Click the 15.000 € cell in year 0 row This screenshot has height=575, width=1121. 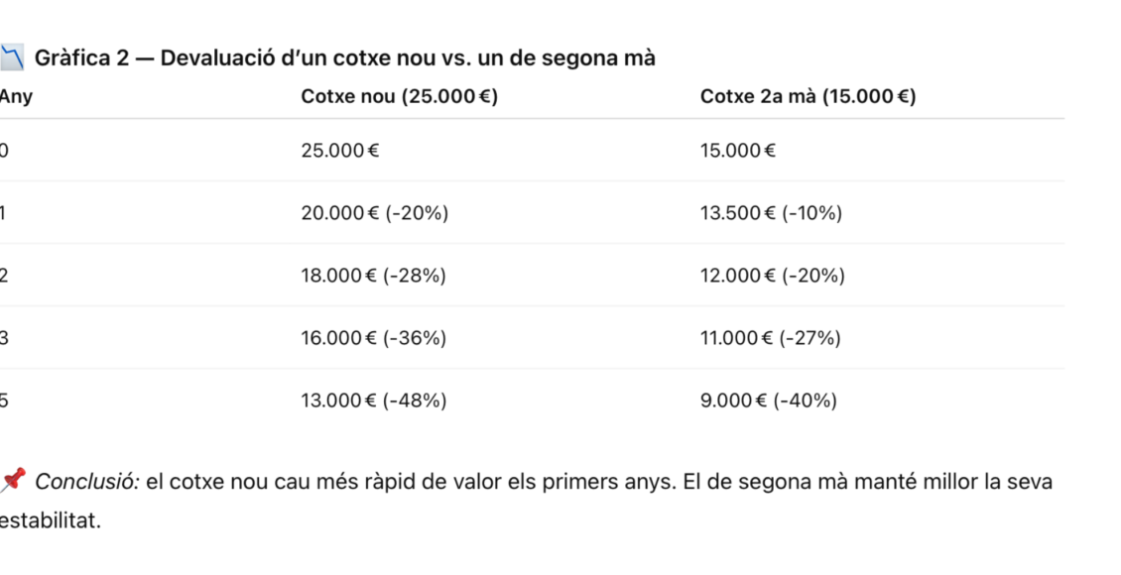(738, 151)
